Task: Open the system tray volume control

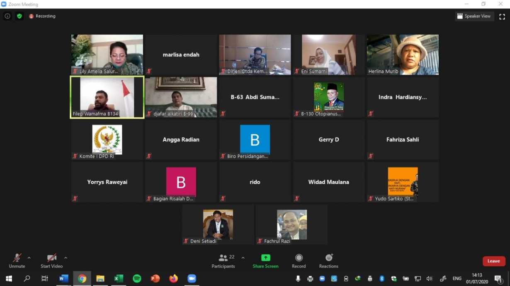Action: [429, 279]
